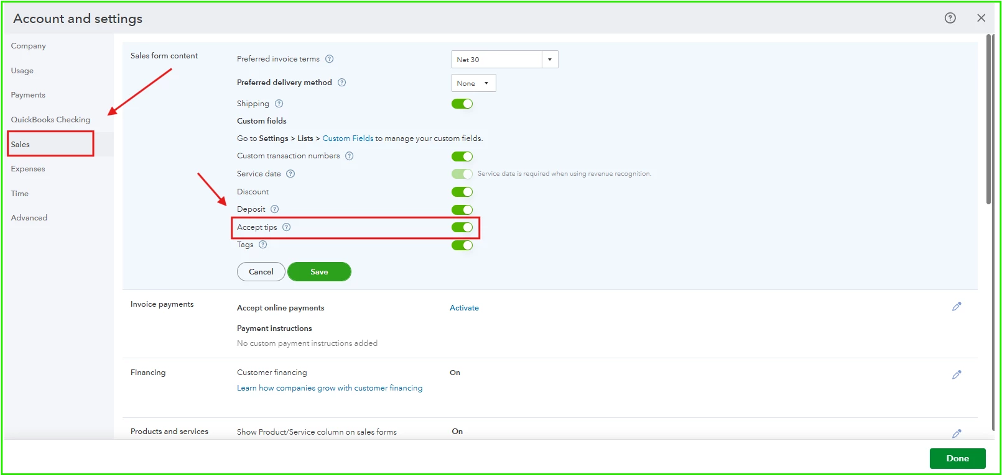Edit the Financing section with pencil icon

tap(957, 374)
